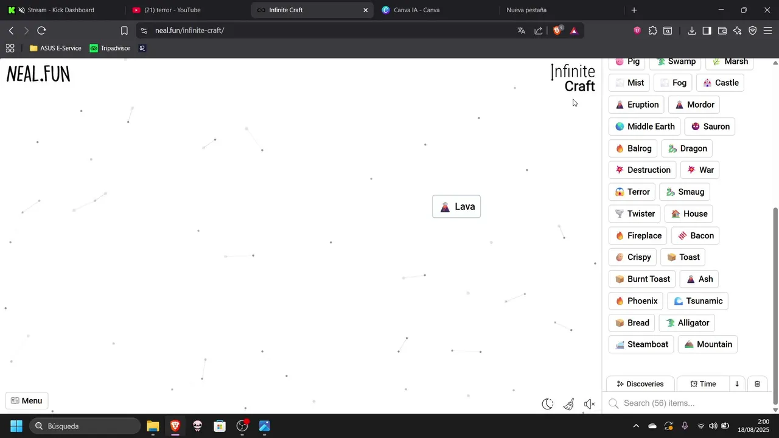Pick the War item
The image size is (779, 438).
click(700, 170)
